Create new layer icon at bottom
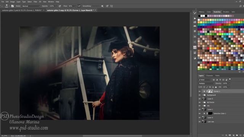This screenshot has width=244, height=137. point(241,135)
